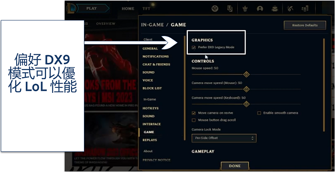The image size is (335, 172).
Task: Open the missions book icon
Action: pos(230,9)
